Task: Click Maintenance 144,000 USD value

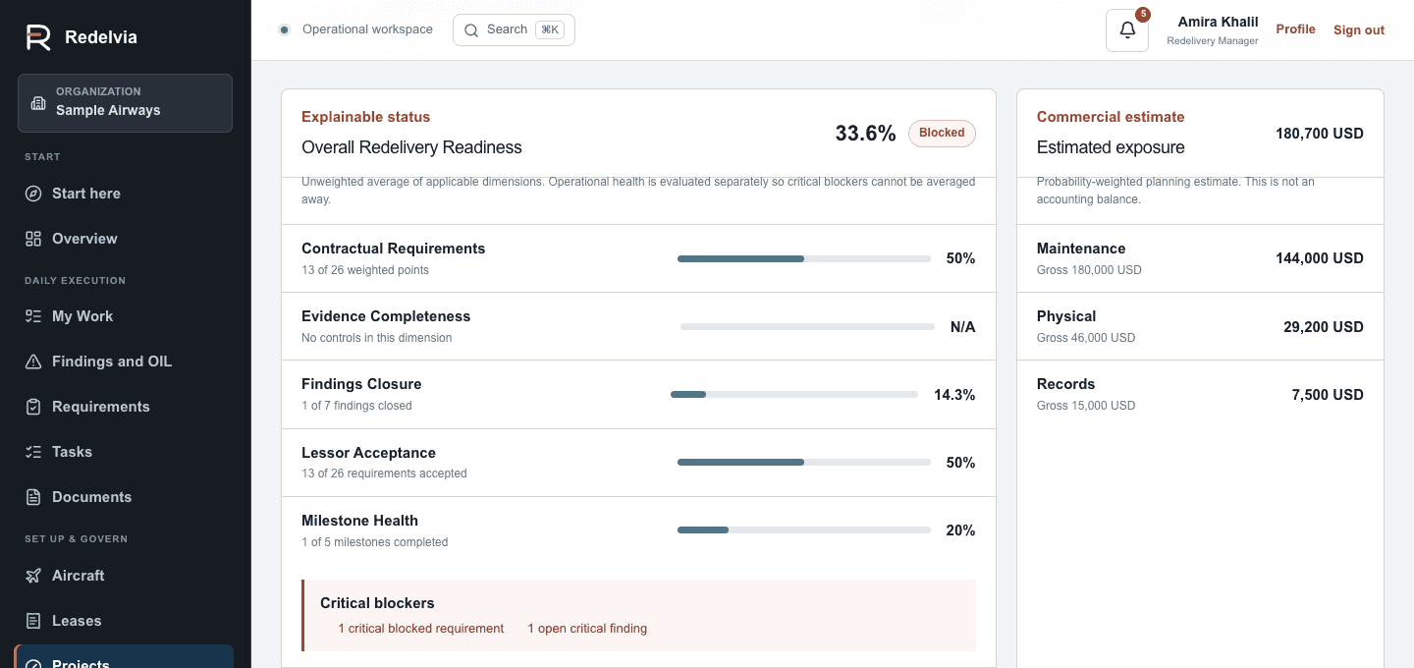Action: pyautogui.click(x=1320, y=258)
